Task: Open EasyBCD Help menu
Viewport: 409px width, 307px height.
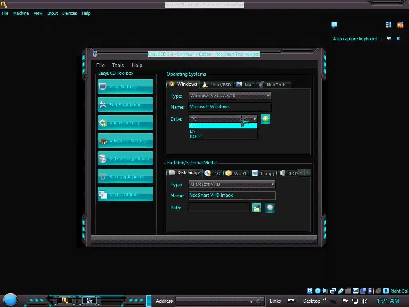Action: pos(137,65)
